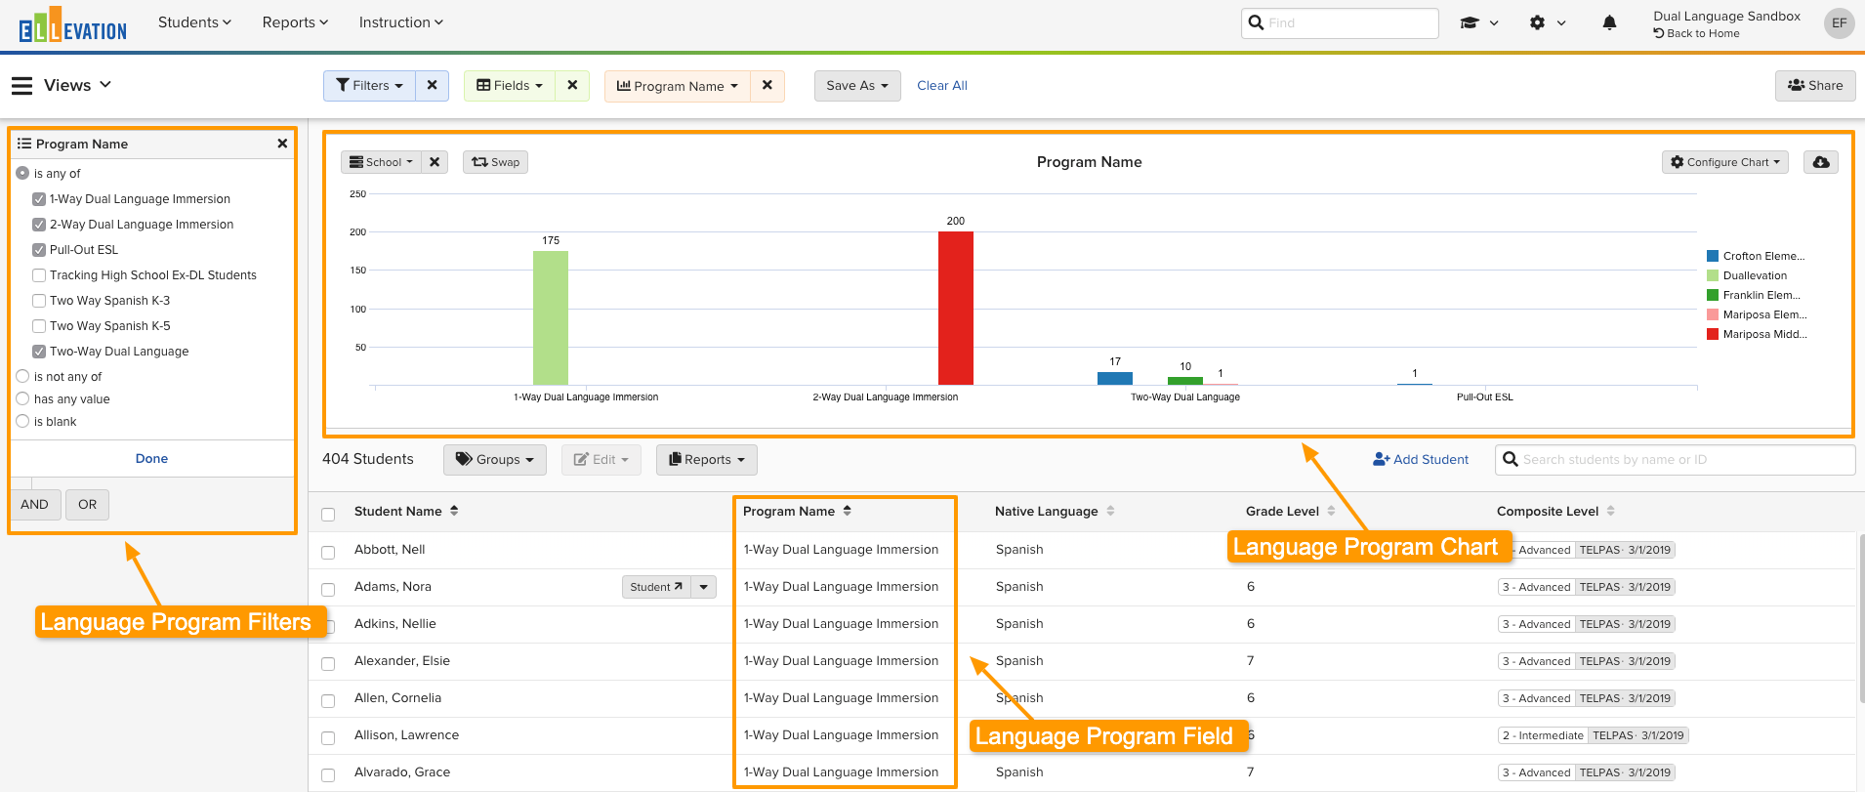Click the light green Duallevation bar

click(x=550, y=317)
